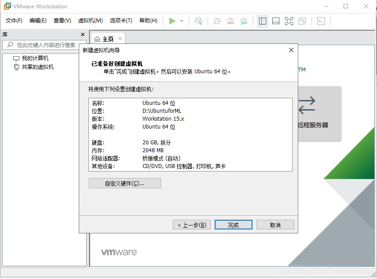Close the 主页 tab
Screen dimensions: 377x279
coord(120,39)
